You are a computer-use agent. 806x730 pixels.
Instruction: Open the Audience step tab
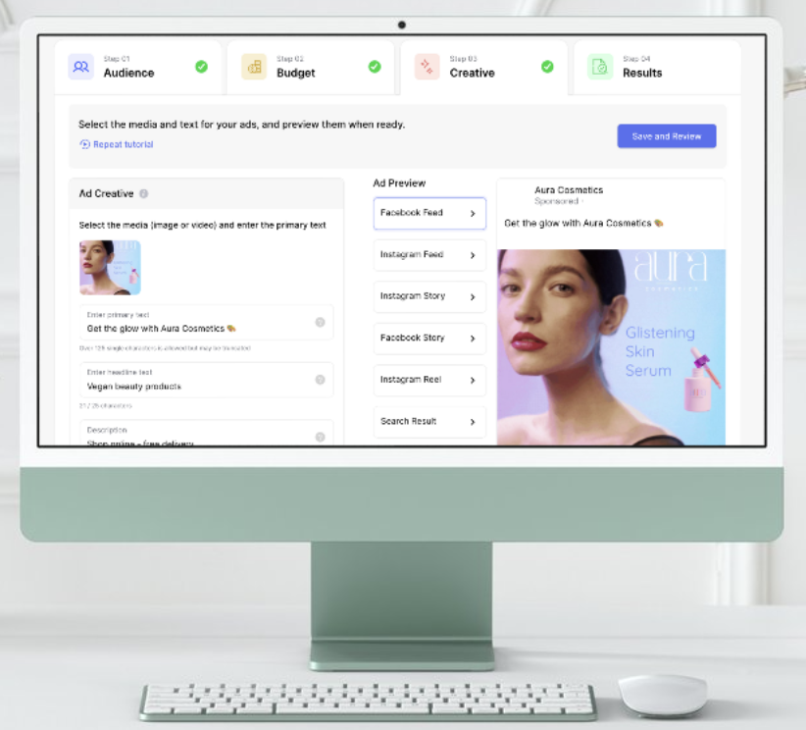pos(138,67)
